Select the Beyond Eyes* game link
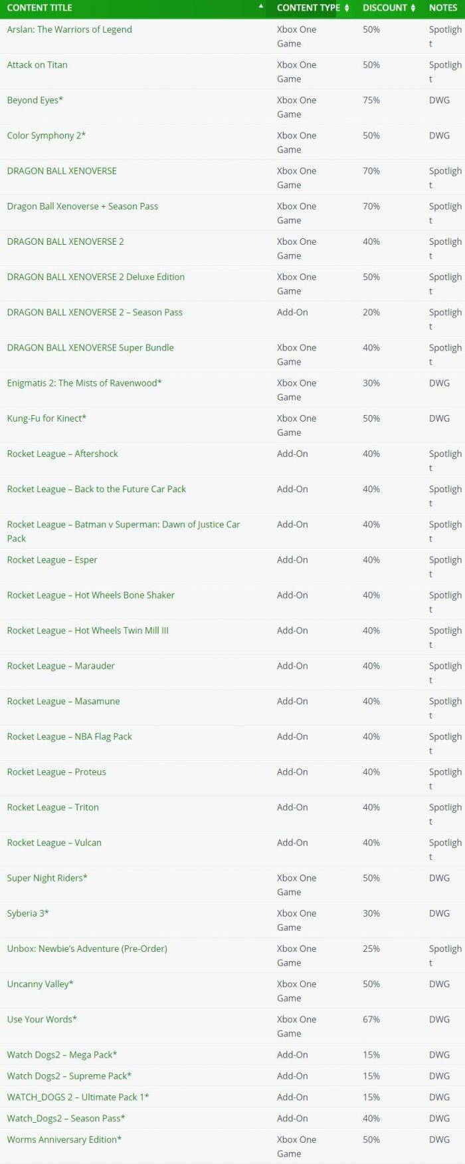Screen dimensions: 465x1164 click(x=35, y=100)
